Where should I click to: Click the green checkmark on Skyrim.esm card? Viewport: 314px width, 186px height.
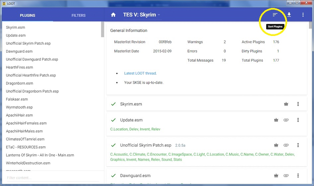[113, 104]
